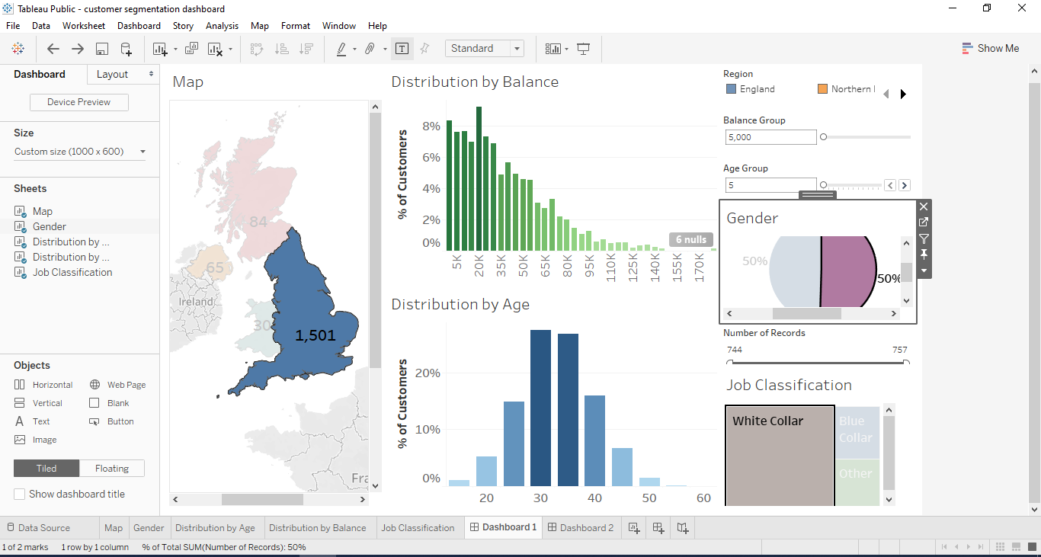
Task: Pin the floating Gender card
Action: 923,254
